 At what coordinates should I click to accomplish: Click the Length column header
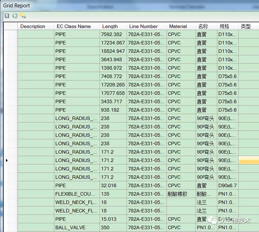pos(110,26)
